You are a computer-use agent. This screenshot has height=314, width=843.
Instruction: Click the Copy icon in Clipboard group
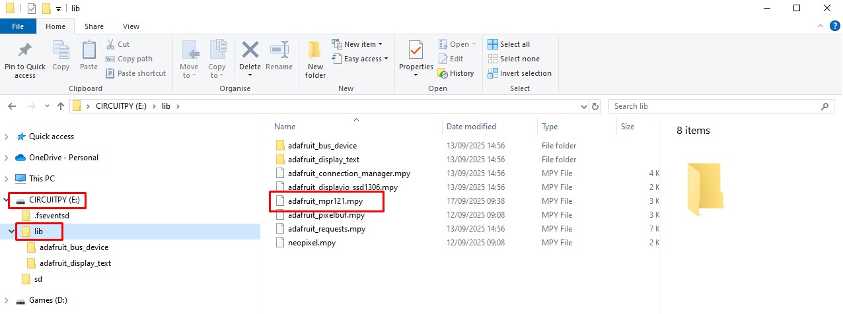(x=61, y=51)
